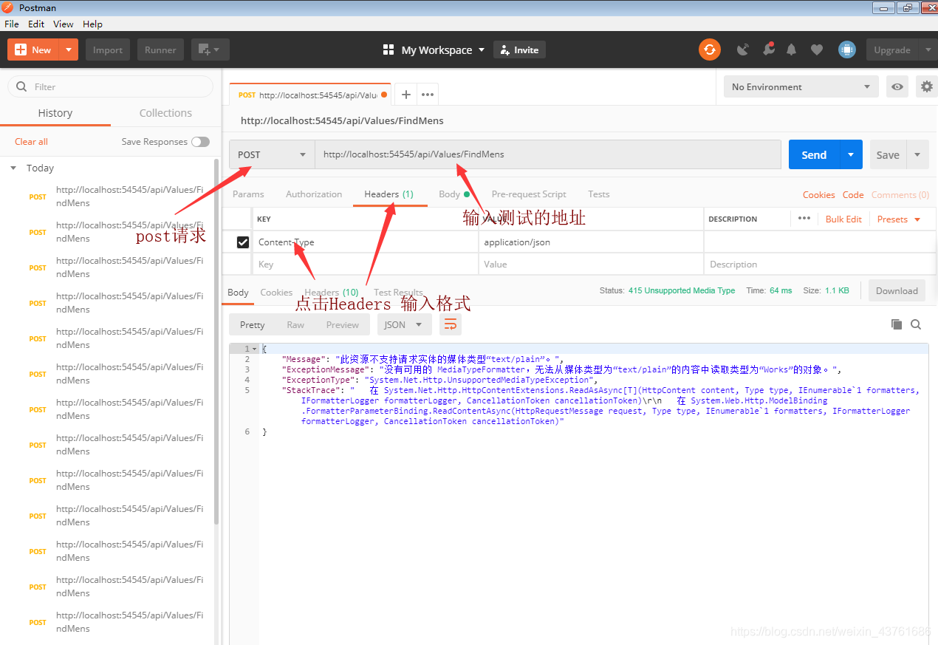
Task: Open the response Cookies tab
Action: point(276,293)
